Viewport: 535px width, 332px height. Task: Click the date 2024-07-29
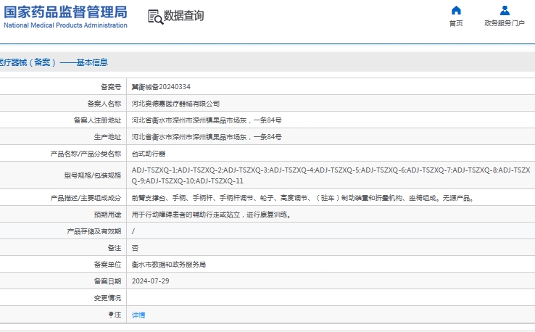151,281
